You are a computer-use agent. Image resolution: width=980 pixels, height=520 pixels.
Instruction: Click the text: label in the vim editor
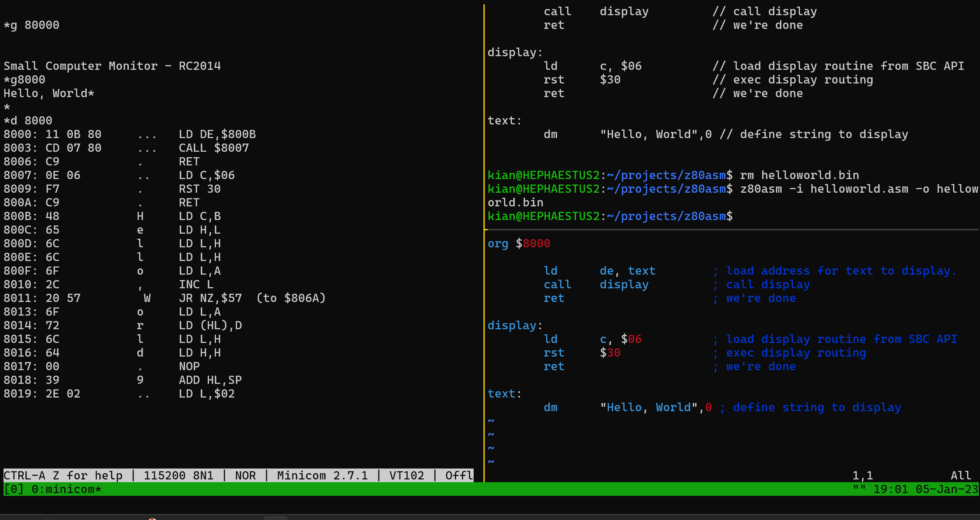click(504, 394)
